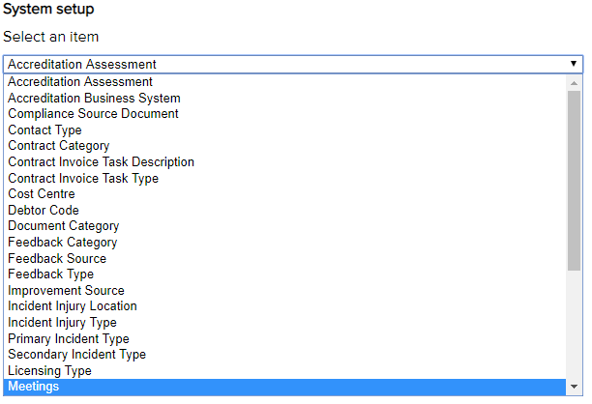Image resolution: width=592 pixels, height=404 pixels.
Task: Click the scrollbar up arrow
Action: click(575, 82)
